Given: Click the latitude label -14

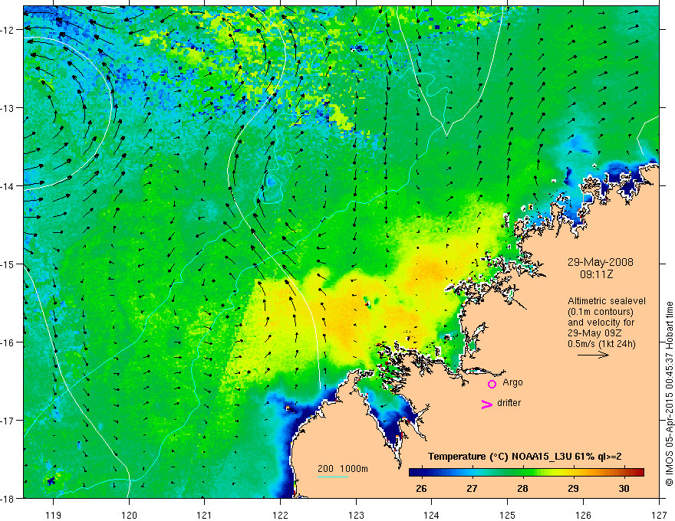Looking at the screenshot, I should point(8,186).
